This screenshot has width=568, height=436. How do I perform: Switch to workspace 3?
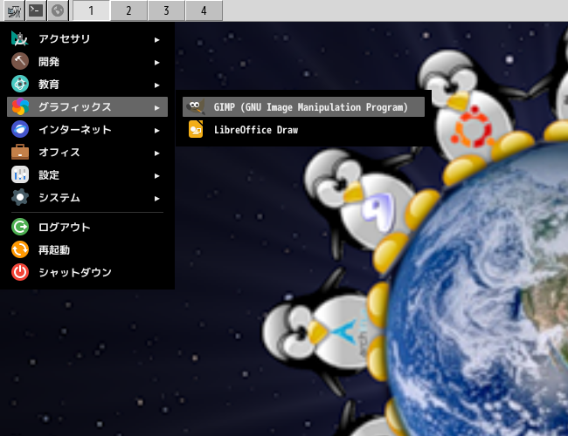point(166,10)
